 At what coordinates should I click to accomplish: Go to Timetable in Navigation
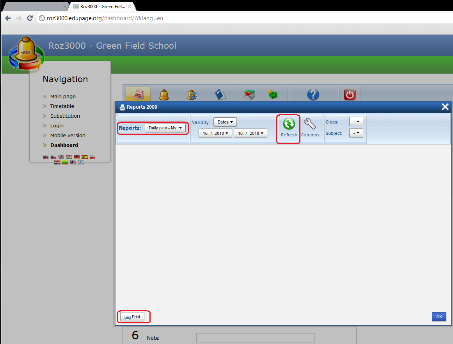[x=62, y=106]
